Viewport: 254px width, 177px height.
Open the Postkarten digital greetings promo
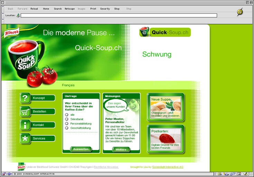[x=166, y=139]
